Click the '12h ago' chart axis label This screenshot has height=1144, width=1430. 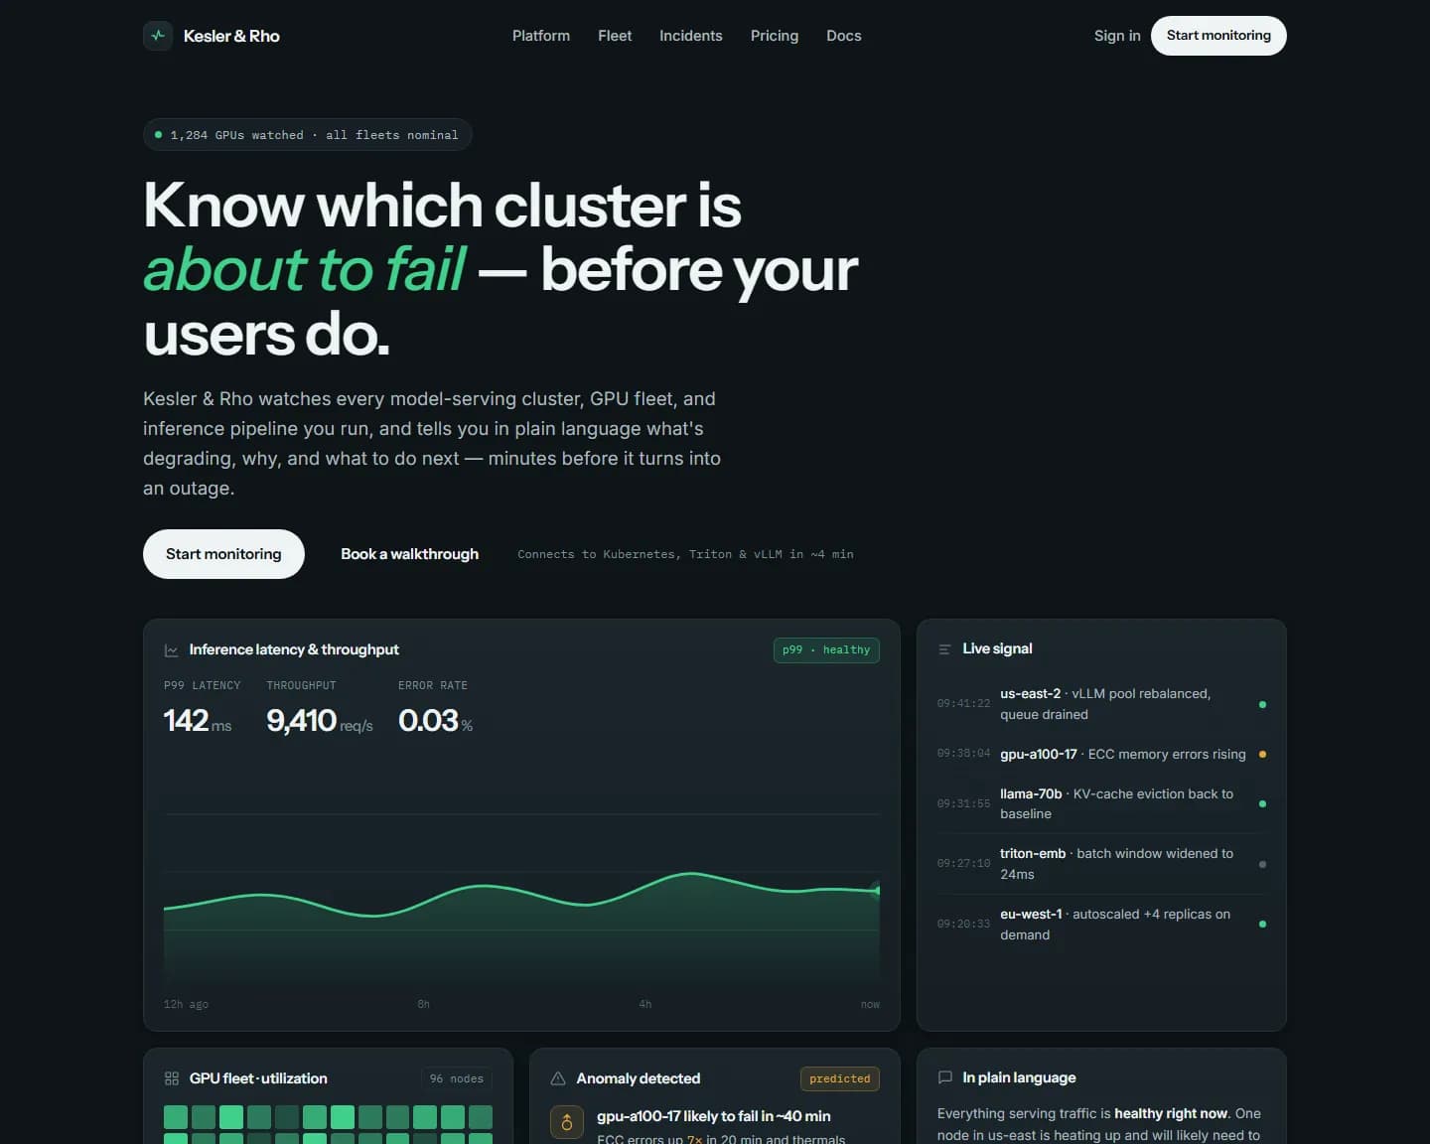pyautogui.click(x=186, y=1004)
